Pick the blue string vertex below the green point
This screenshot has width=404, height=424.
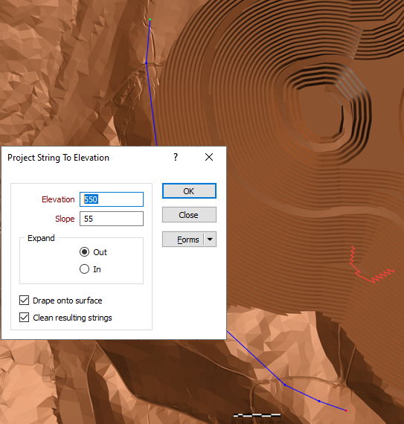[x=147, y=62]
